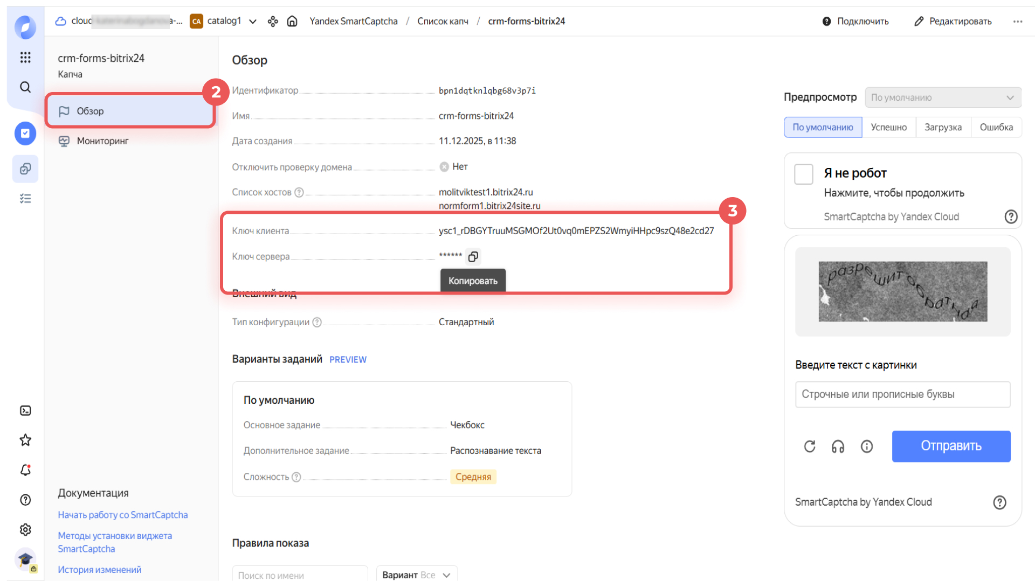This screenshot has width=1035, height=581.
Task: Open settings gear in left sidebar
Action: (25, 530)
